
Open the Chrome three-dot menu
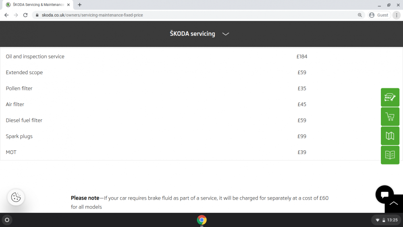397,15
